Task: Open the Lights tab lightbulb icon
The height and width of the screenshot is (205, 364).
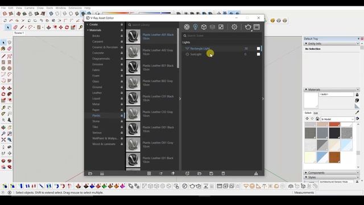Action: click(195, 27)
